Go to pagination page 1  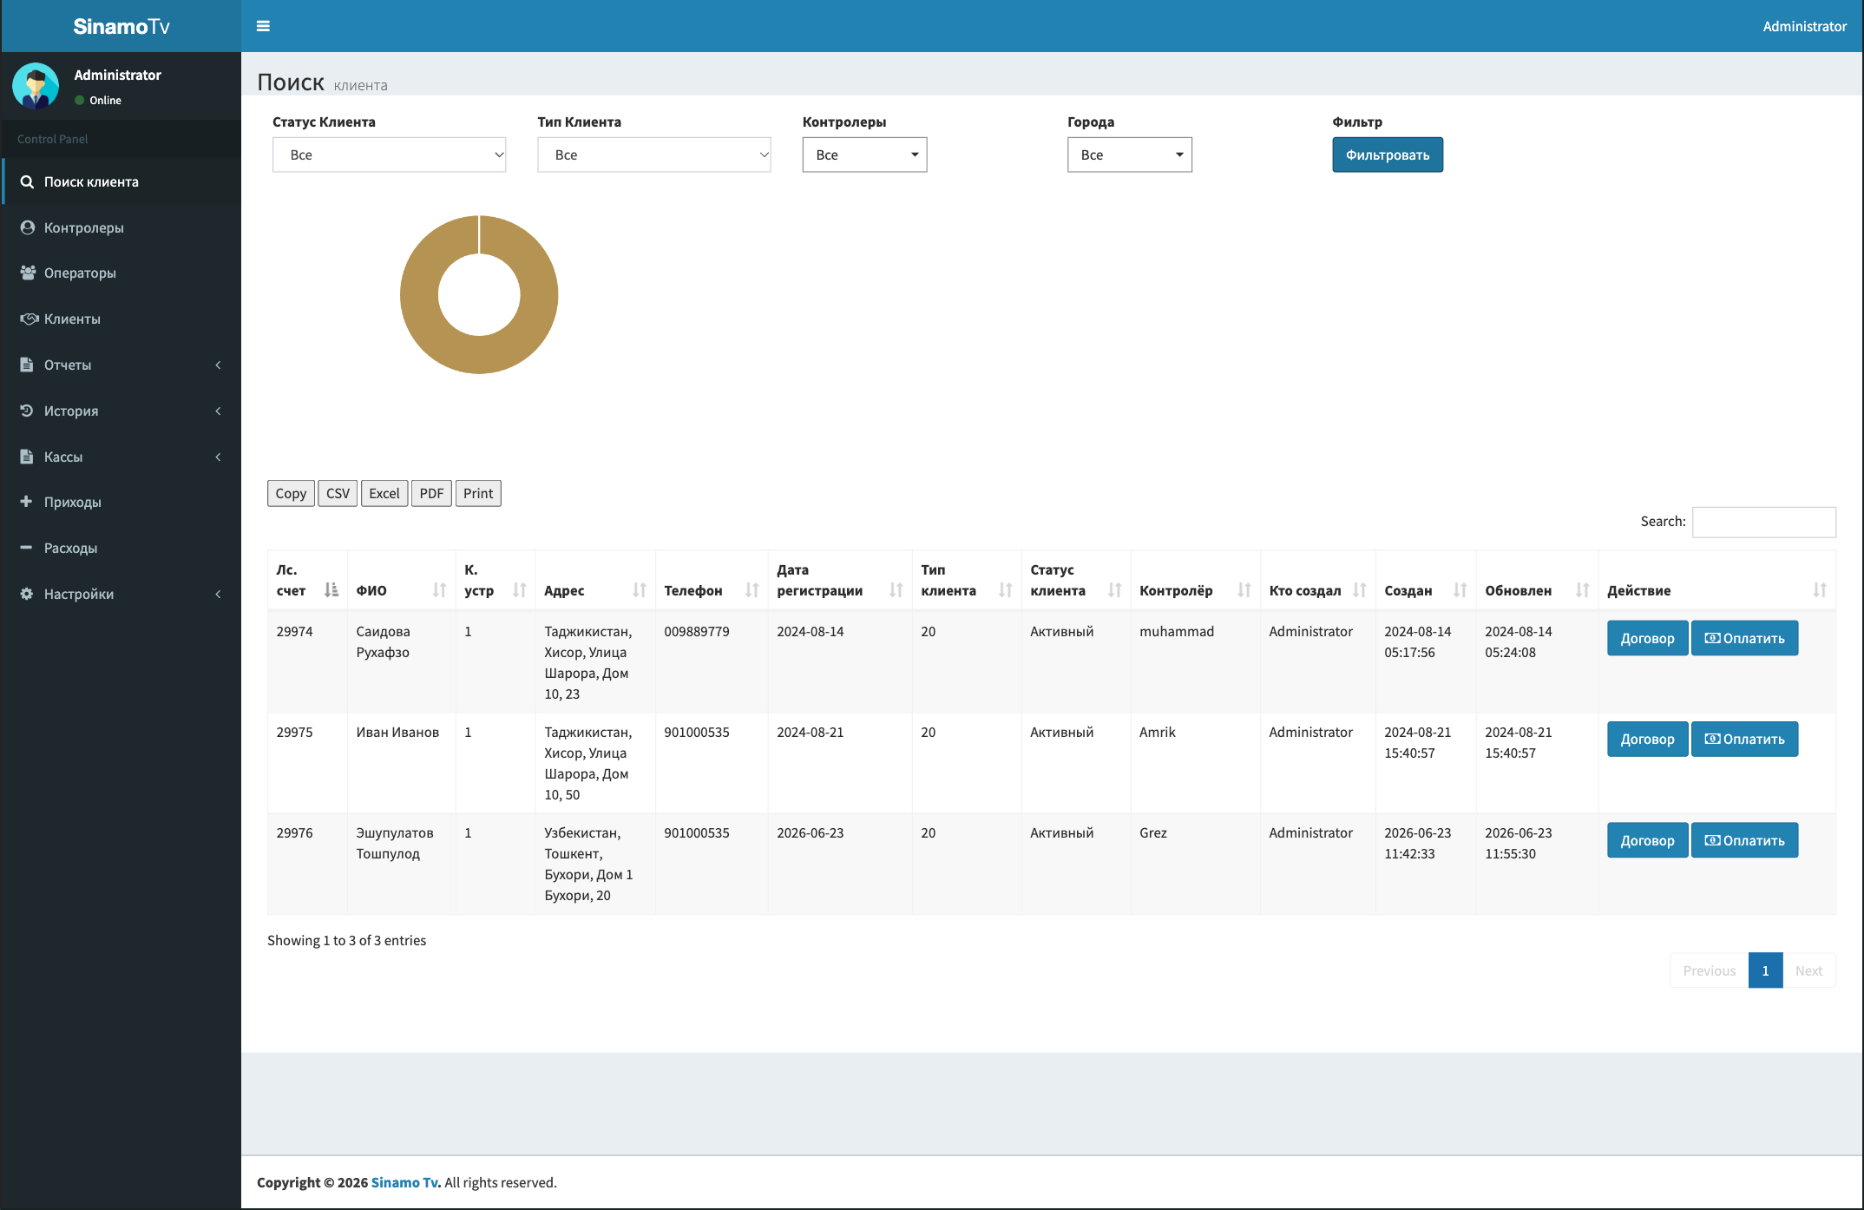point(1765,970)
